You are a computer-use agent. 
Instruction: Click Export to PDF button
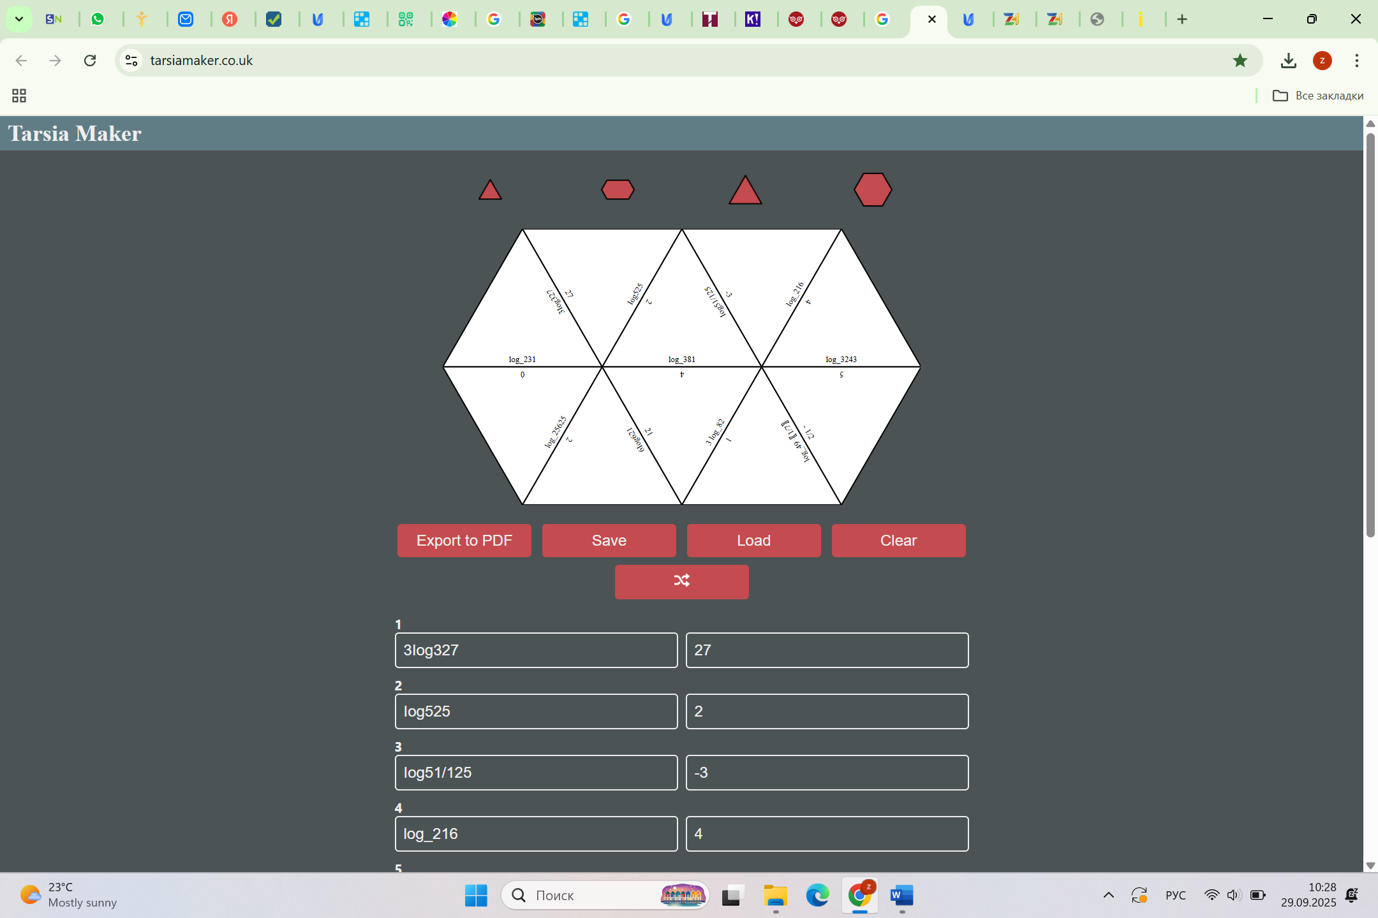coord(464,541)
